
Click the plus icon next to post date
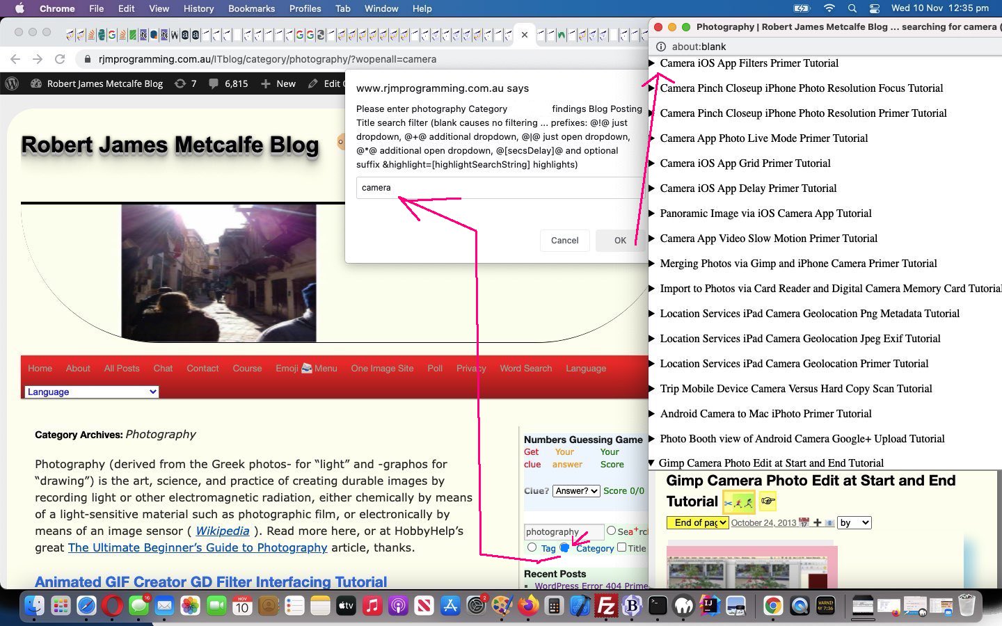point(818,523)
